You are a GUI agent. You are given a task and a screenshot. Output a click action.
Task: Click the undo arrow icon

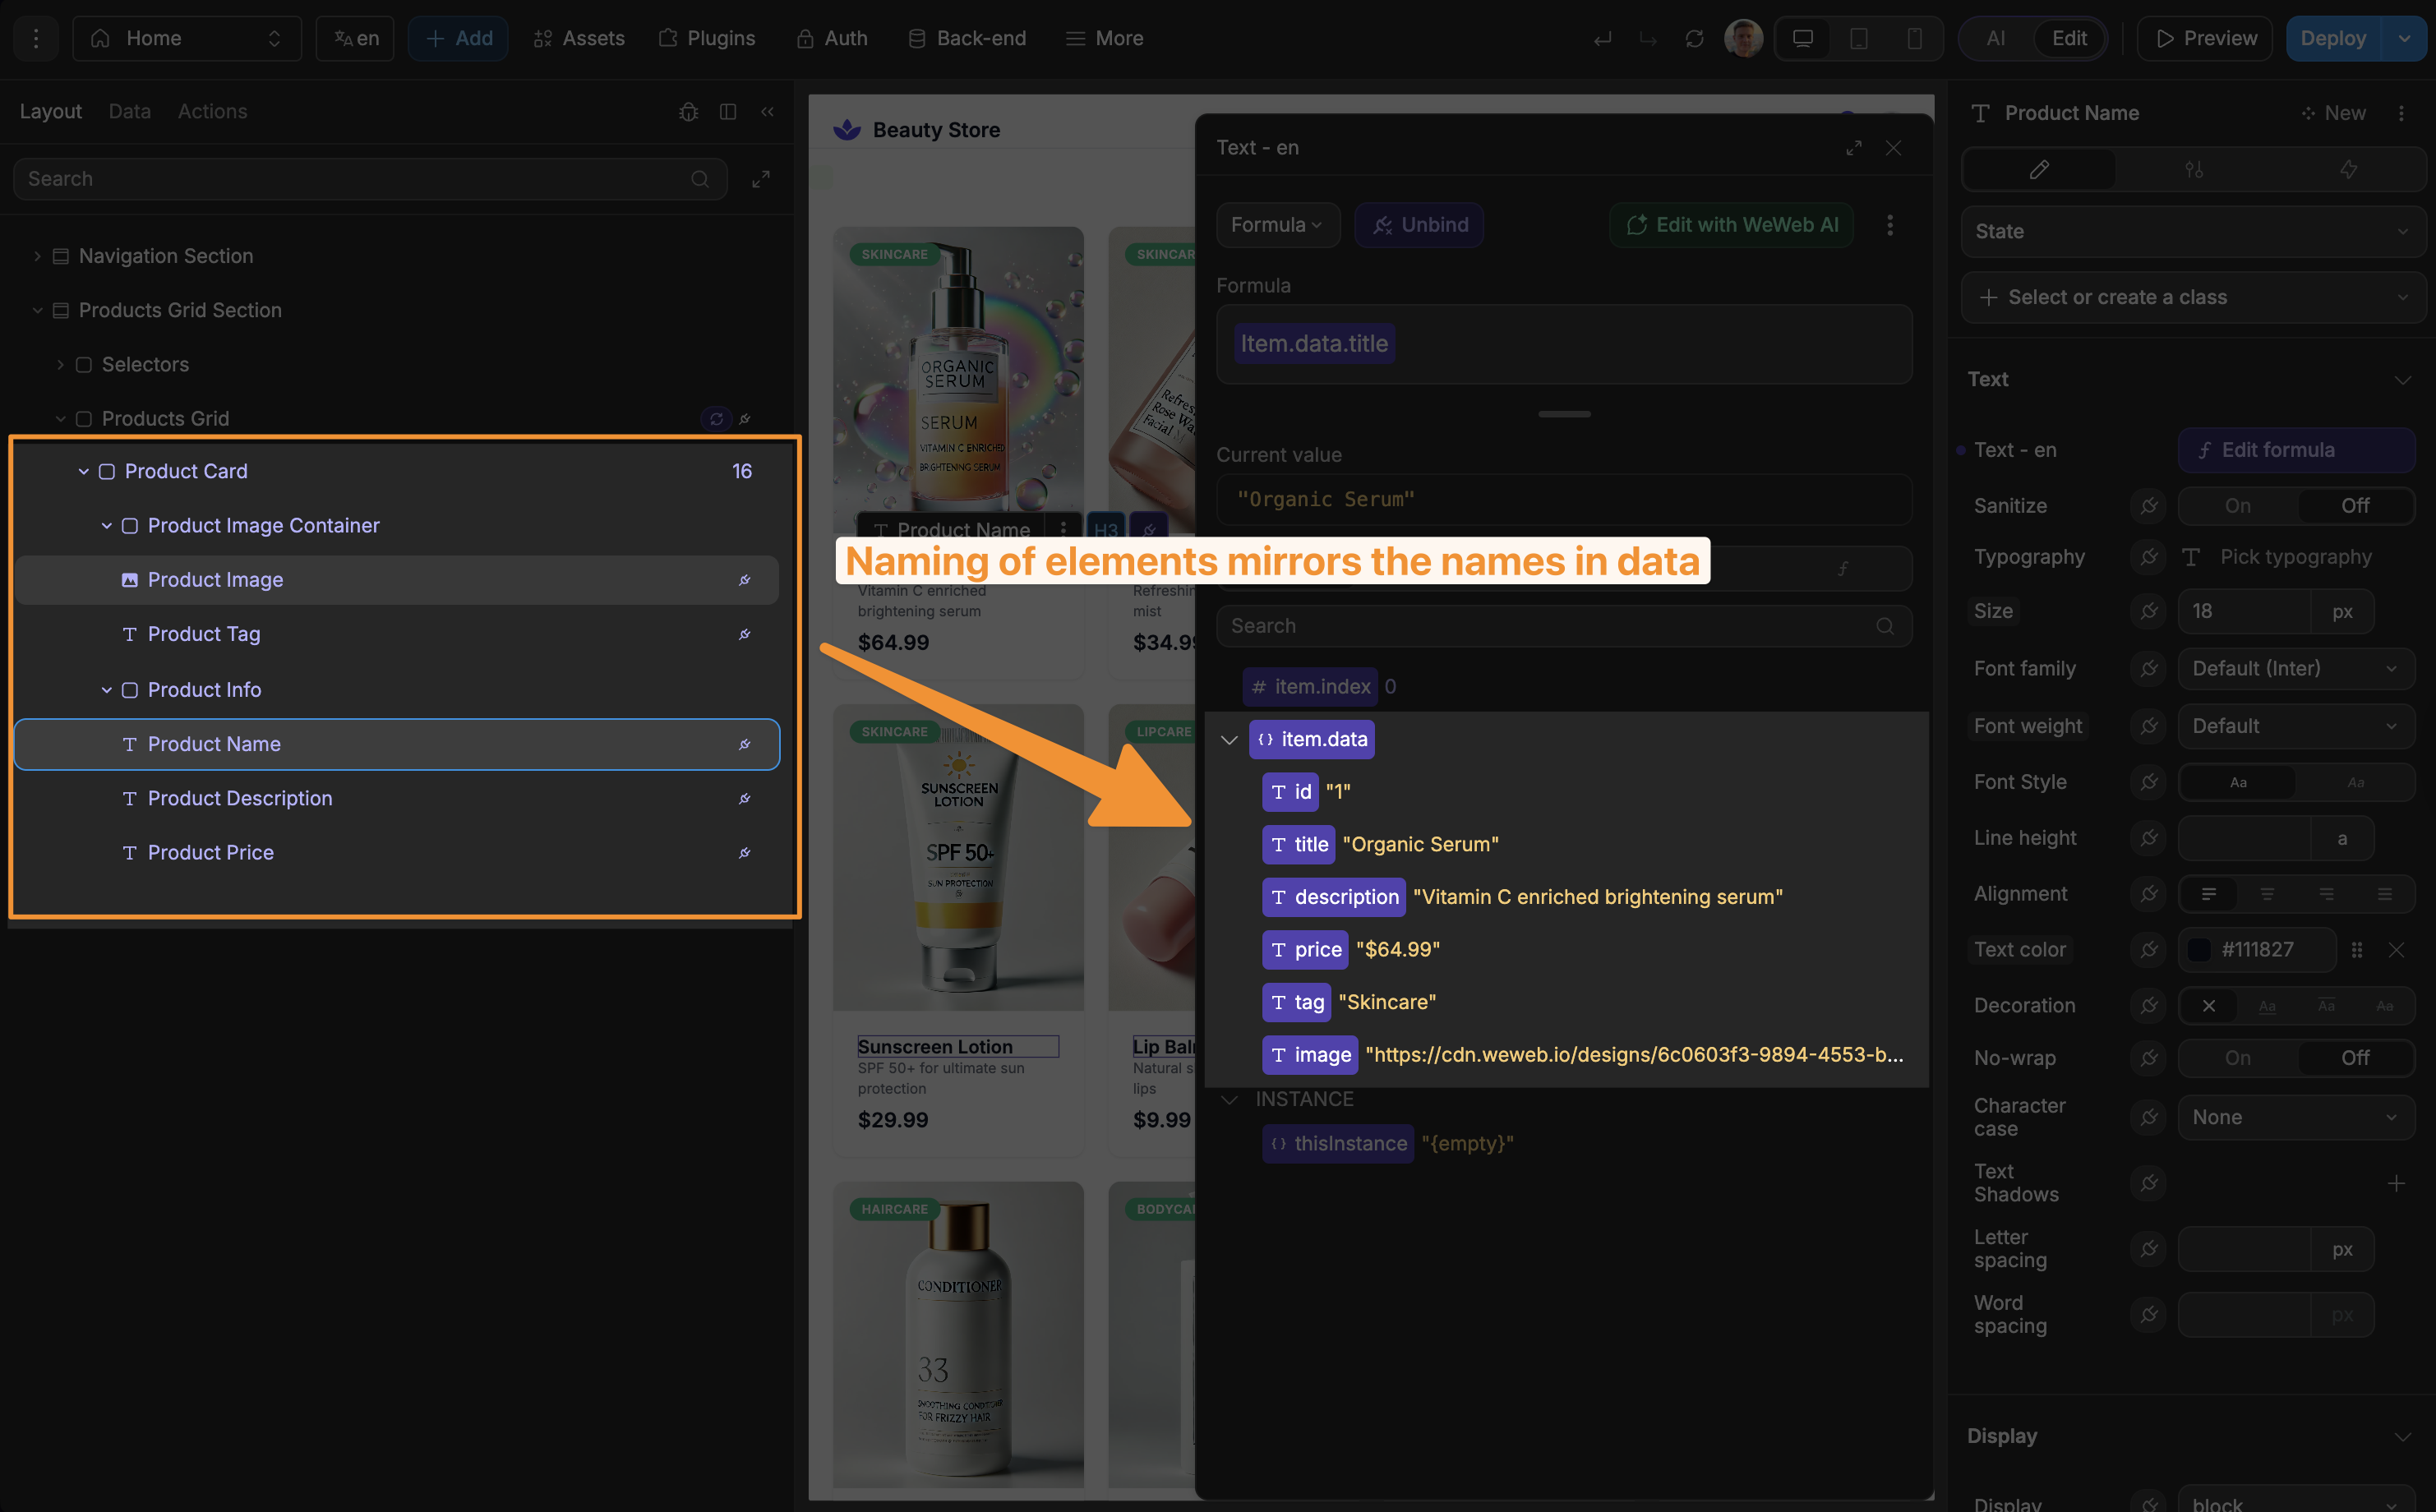click(1602, 39)
